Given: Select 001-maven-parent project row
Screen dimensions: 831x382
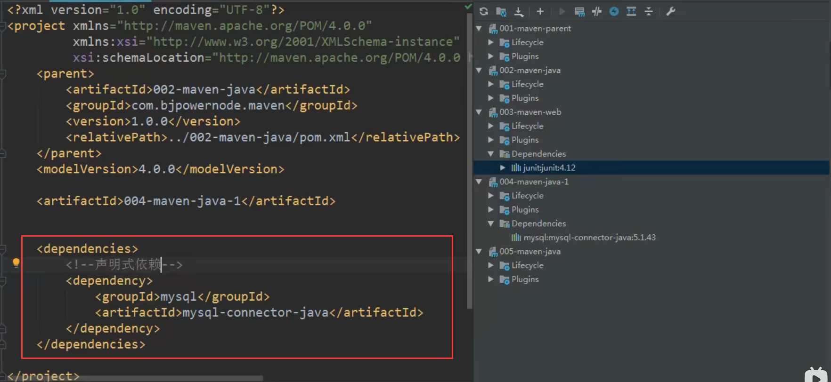Looking at the screenshot, I should pos(652,29).
